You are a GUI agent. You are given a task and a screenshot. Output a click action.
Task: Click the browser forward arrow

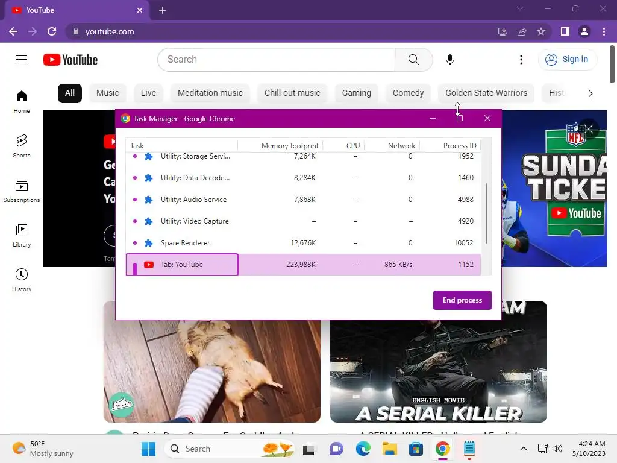(x=33, y=31)
